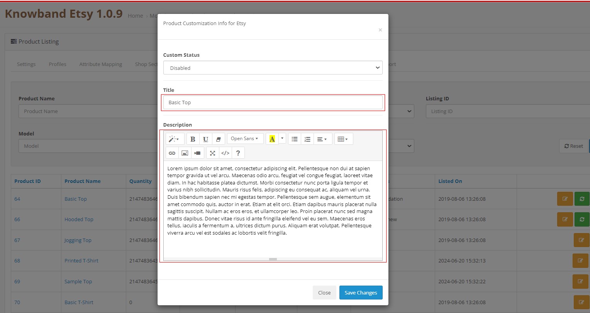Image resolution: width=590 pixels, height=313 pixels.
Task: Open the Settings tab in Product Listing
Action: 26,64
